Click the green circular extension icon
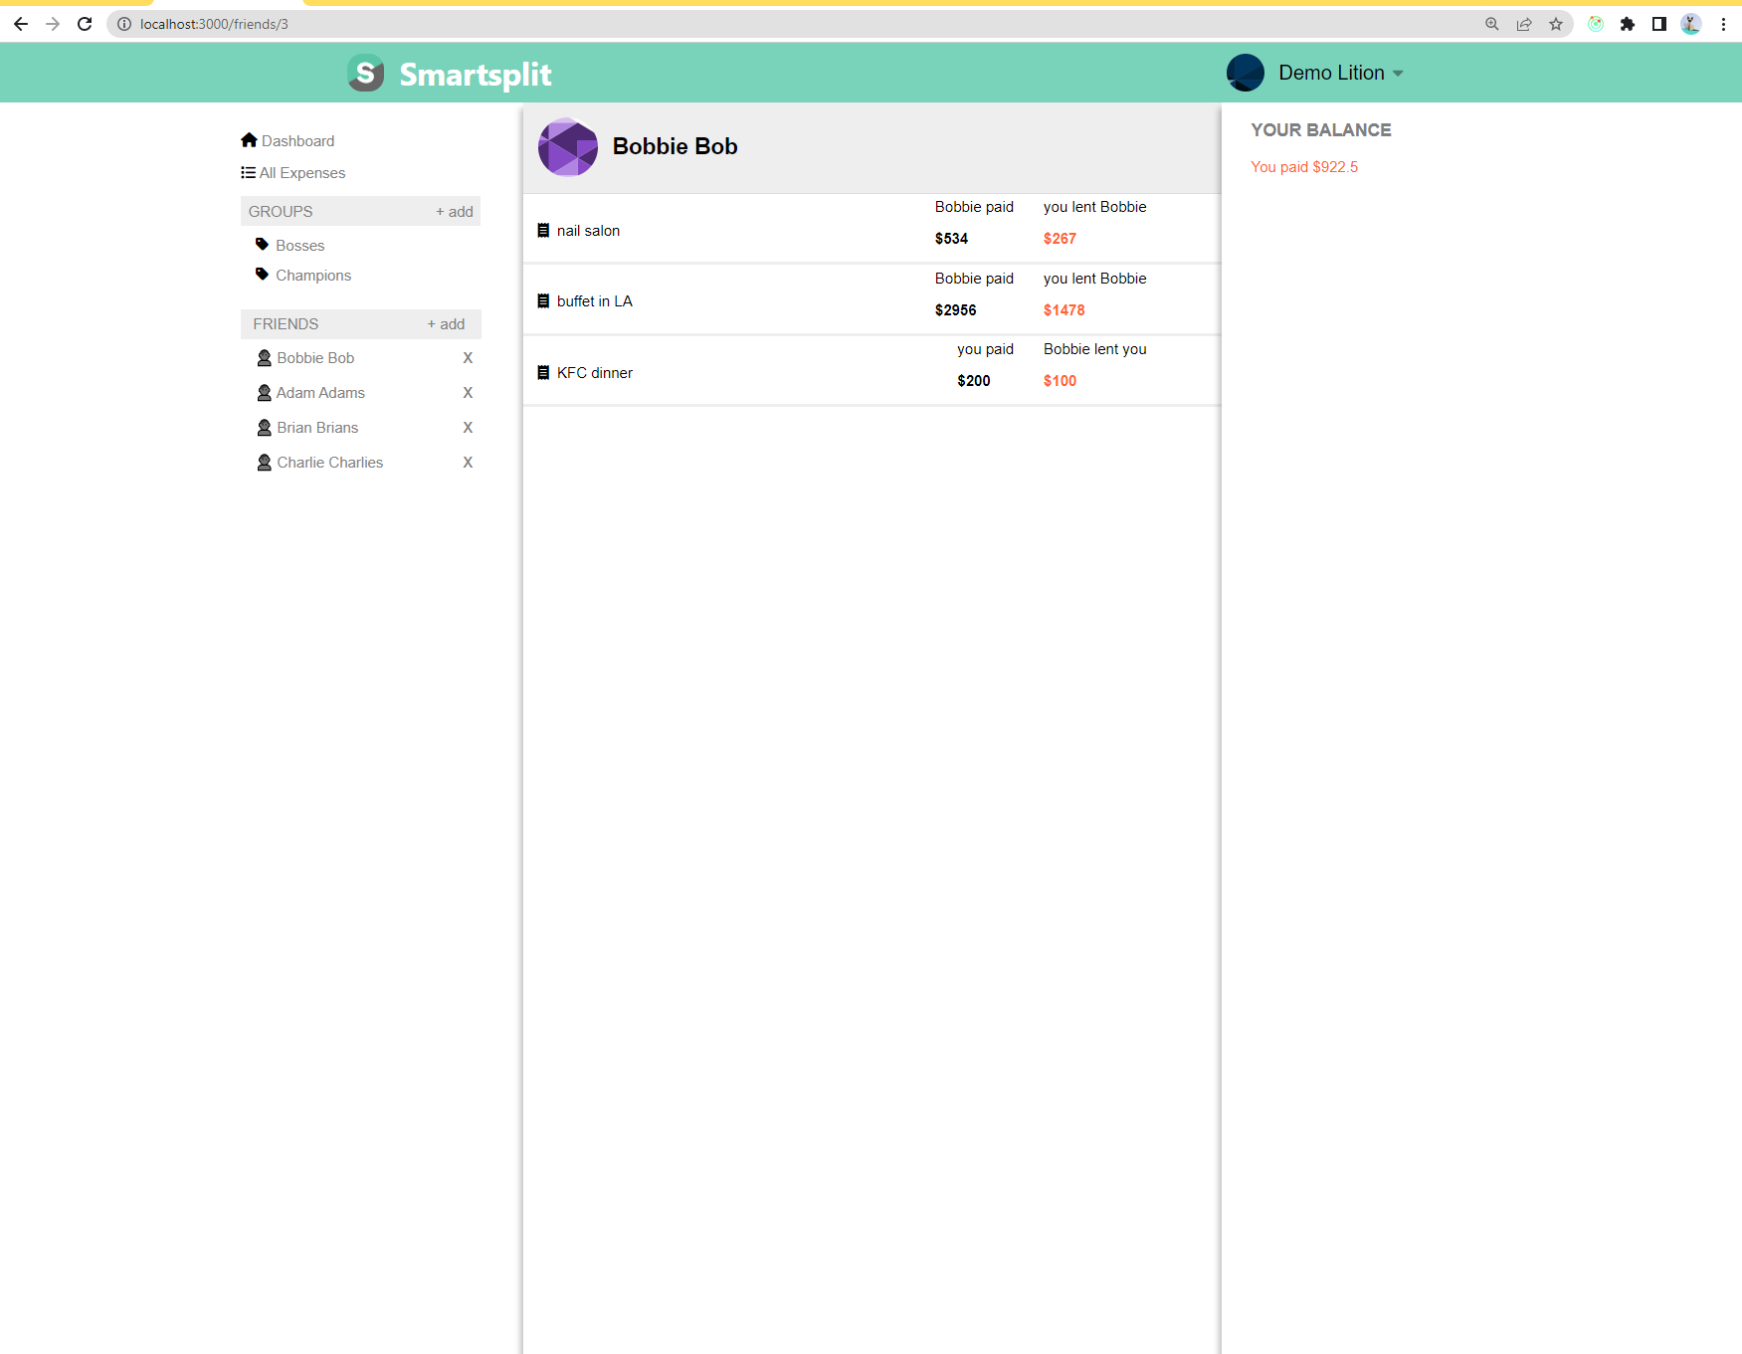 tap(1596, 24)
